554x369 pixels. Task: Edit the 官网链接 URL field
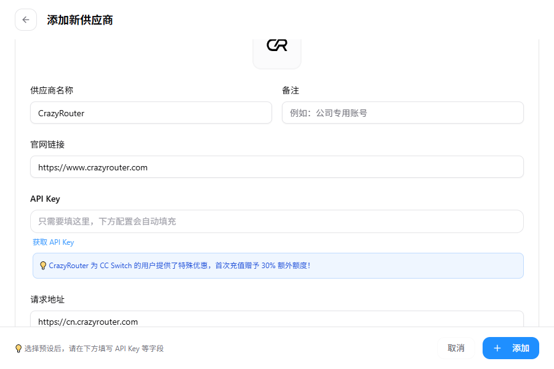pyautogui.click(x=276, y=167)
